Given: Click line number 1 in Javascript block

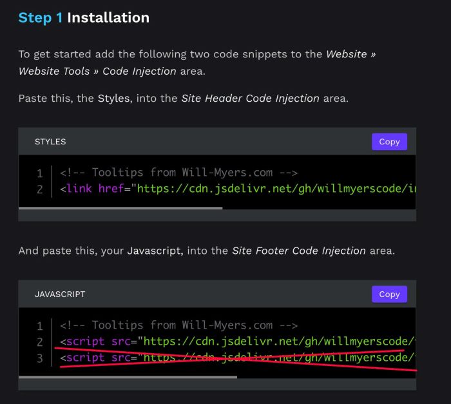Looking at the screenshot, I should (40, 326).
